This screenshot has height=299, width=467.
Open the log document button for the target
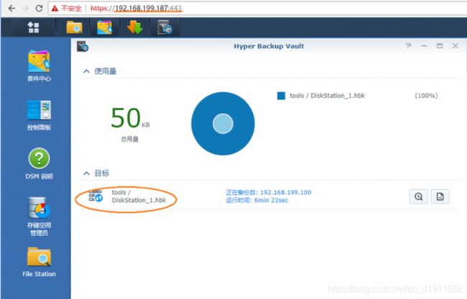tap(440, 196)
